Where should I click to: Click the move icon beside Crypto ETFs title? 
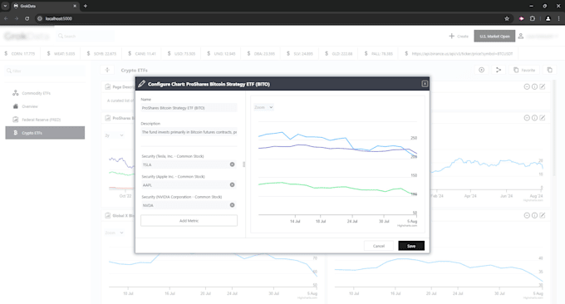pyautogui.click(x=107, y=70)
